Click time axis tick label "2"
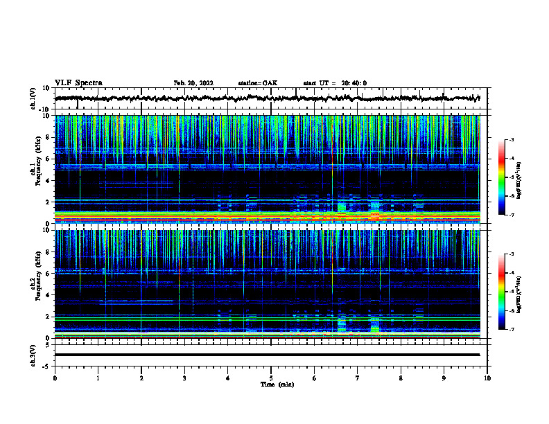Image resolution: width=549 pixels, height=424 pixels. (141, 378)
